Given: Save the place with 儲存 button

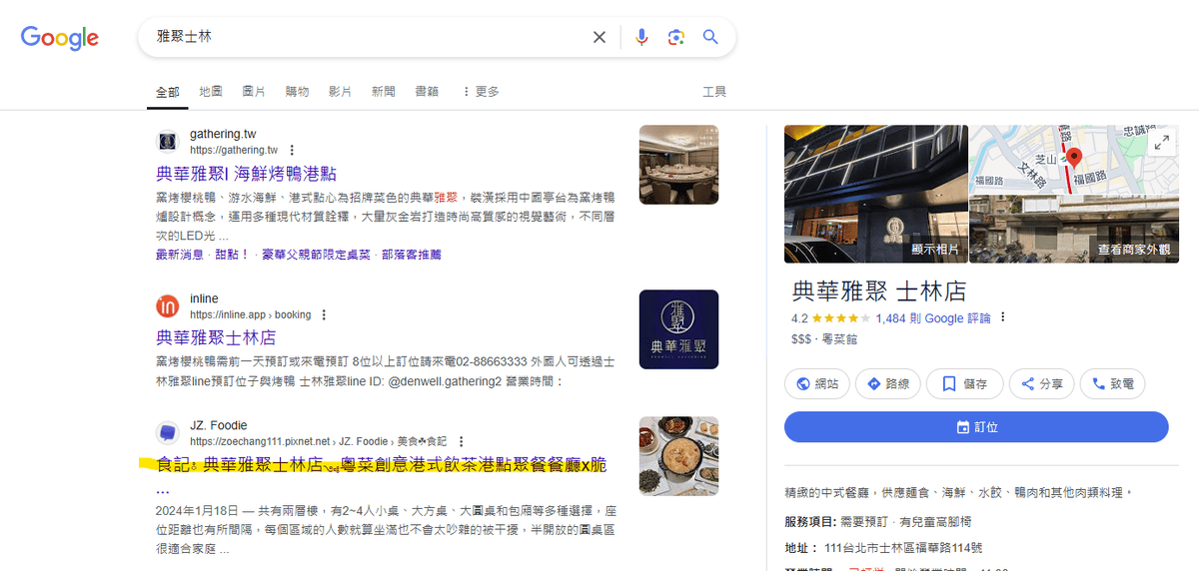Looking at the screenshot, I should coord(964,383).
